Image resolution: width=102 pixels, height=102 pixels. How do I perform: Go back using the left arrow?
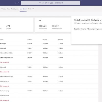coord(15,3)
